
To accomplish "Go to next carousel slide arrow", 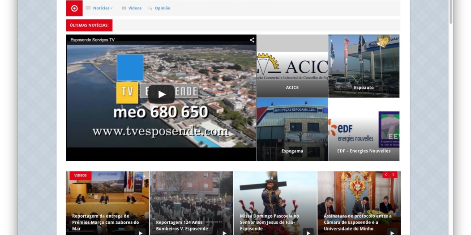I will pos(394,175).
